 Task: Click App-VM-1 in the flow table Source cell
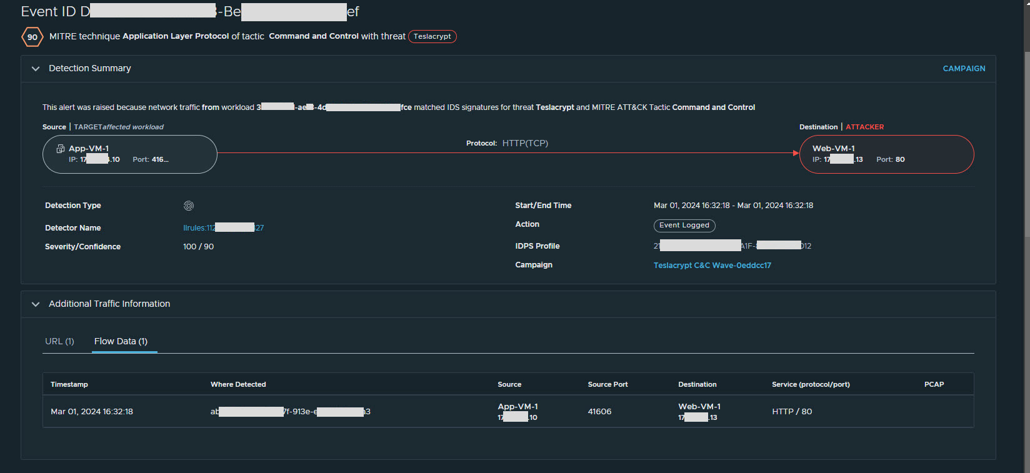517,407
